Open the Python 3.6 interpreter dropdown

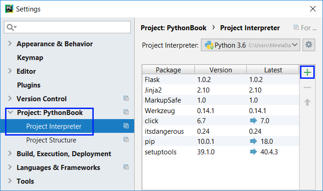251,45
